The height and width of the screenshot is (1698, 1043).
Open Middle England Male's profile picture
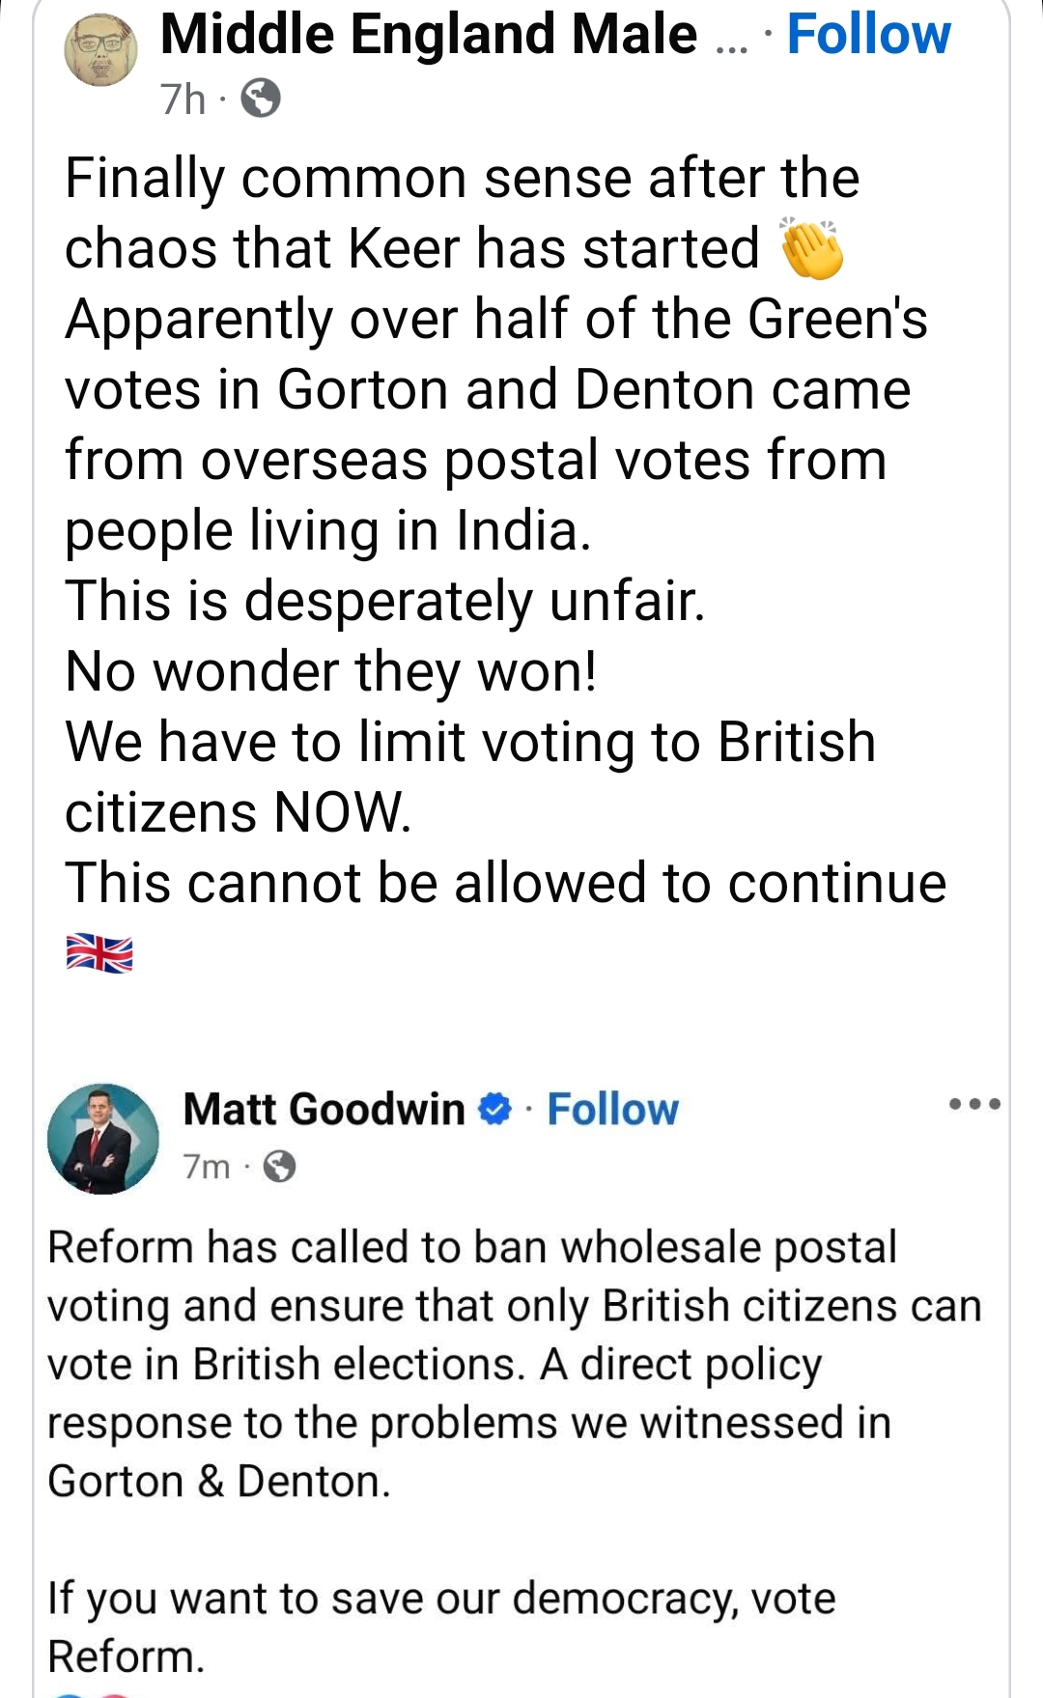coord(100,50)
